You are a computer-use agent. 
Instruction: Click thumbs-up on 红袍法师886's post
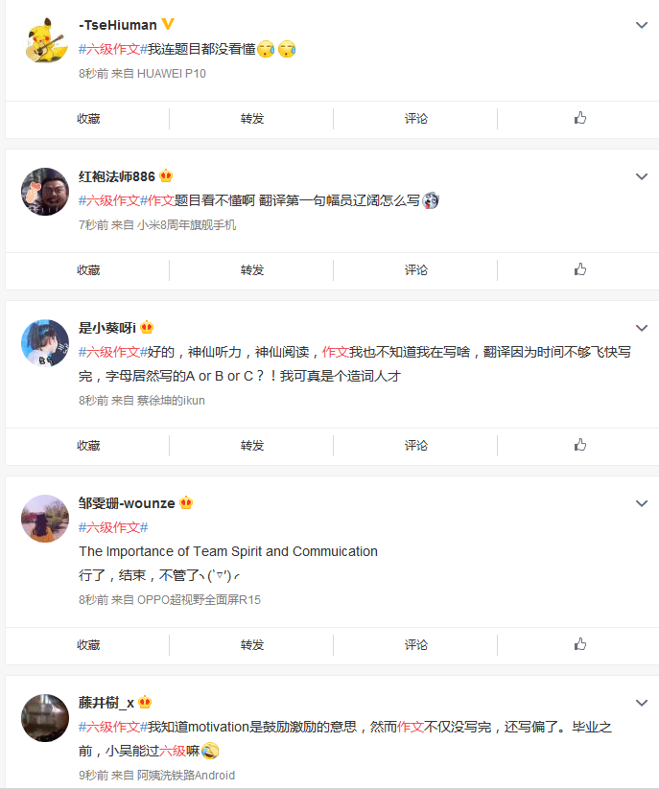pyautogui.click(x=579, y=270)
